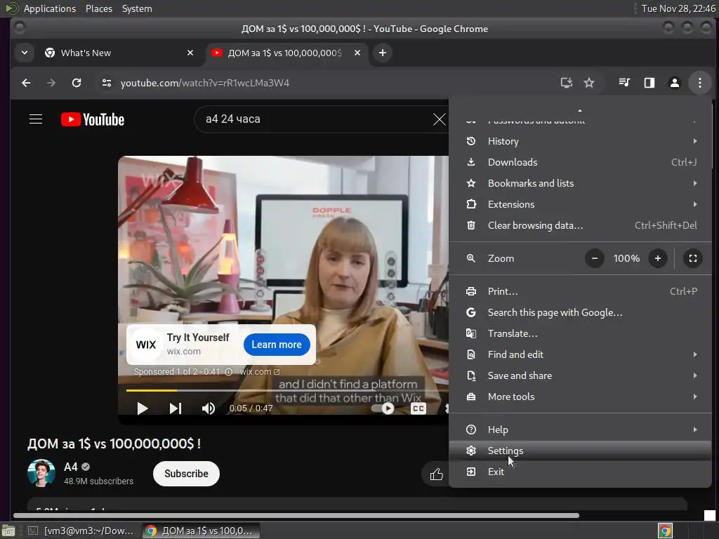
Task: Expand Find and edit submenu
Action: pyautogui.click(x=580, y=354)
